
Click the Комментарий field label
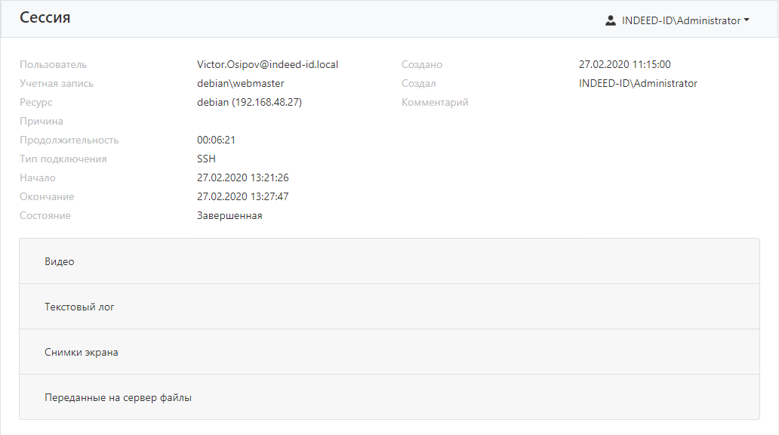click(x=435, y=103)
